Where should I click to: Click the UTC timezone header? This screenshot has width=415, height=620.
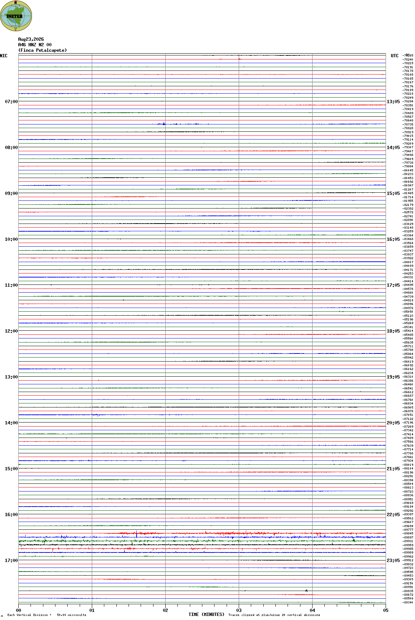[x=395, y=56]
